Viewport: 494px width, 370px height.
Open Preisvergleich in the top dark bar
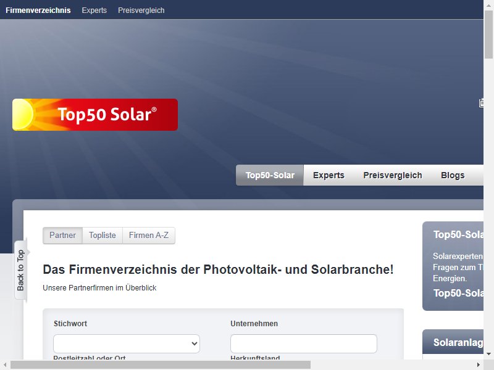tap(141, 10)
